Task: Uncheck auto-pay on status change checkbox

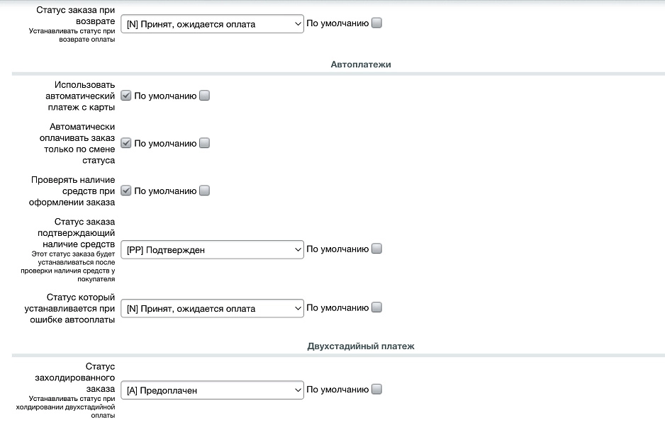Action: (126, 143)
